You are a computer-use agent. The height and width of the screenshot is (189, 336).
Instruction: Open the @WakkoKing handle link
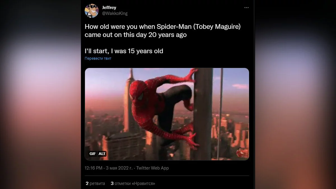tap(115, 13)
